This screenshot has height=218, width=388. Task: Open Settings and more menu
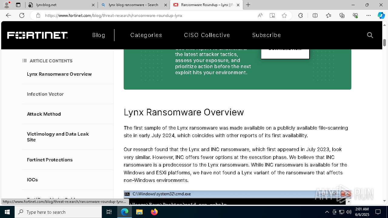[369, 15]
